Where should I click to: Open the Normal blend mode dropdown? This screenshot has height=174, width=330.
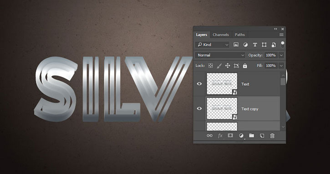coord(220,55)
